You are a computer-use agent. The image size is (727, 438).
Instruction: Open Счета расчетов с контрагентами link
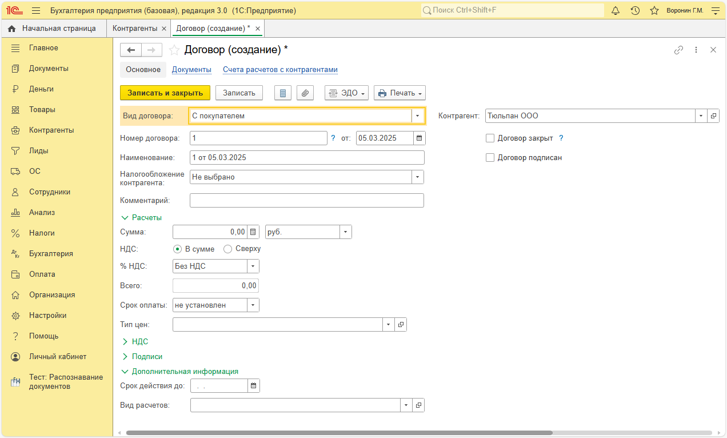tap(280, 70)
